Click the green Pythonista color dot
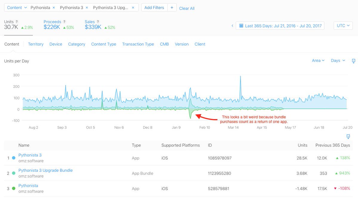The image size is (358, 202). pos(14,188)
